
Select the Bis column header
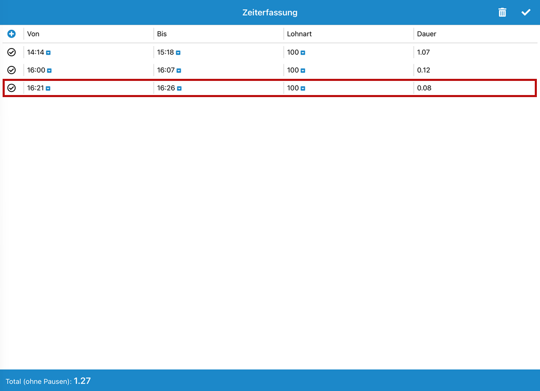tap(162, 34)
